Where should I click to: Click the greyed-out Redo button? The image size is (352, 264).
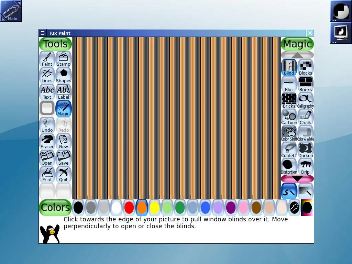[x=63, y=125]
